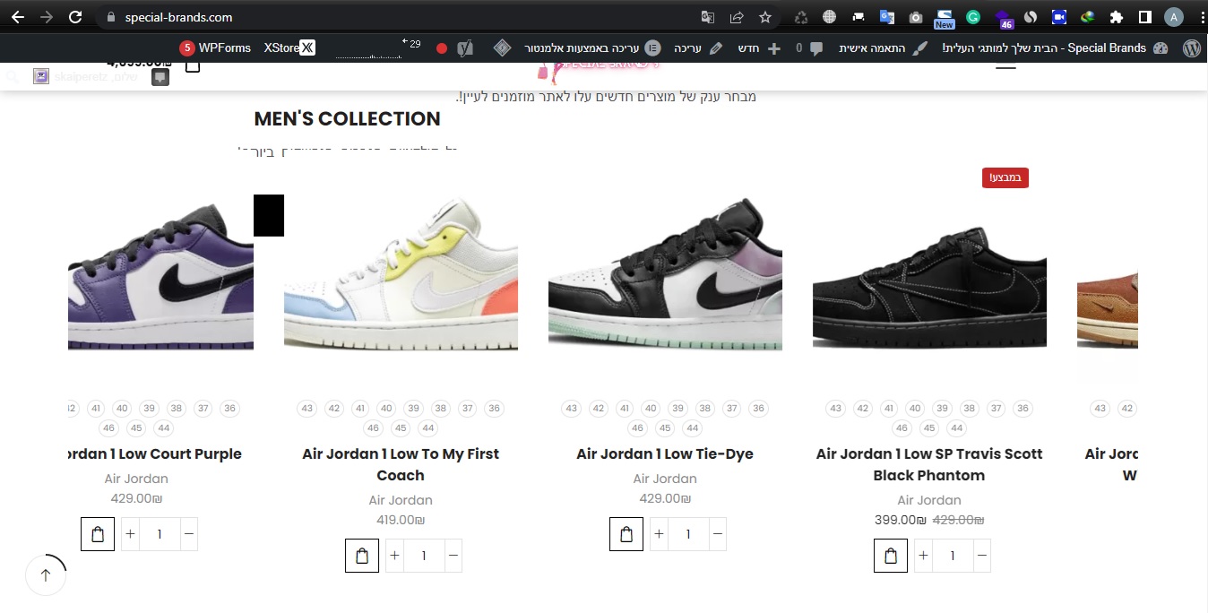The height and width of the screenshot is (613, 1208).
Task: Select size 43 for To My First Coach
Action: 307,409
